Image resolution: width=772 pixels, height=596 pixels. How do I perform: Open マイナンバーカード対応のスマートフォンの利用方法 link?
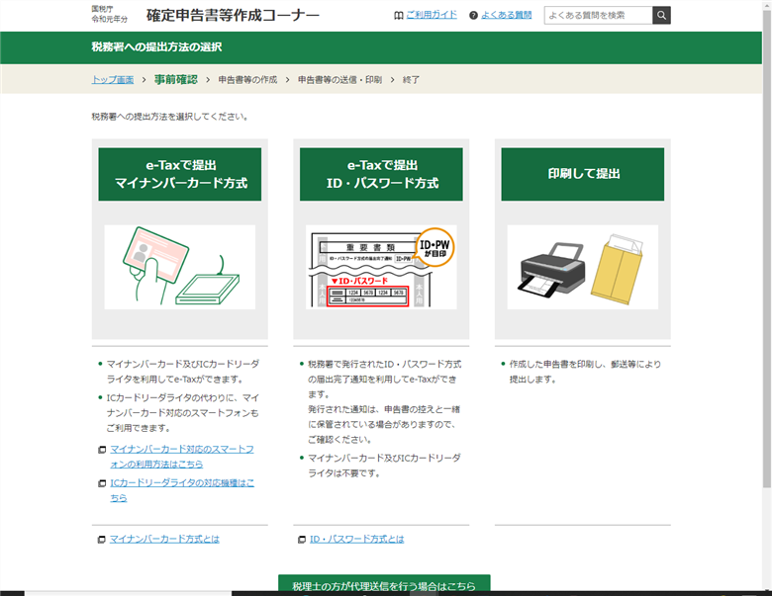tap(182, 457)
